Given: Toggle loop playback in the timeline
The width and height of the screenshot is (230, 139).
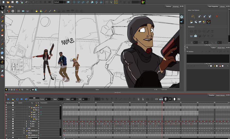Looking at the screenshot, I should pos(17,99).
